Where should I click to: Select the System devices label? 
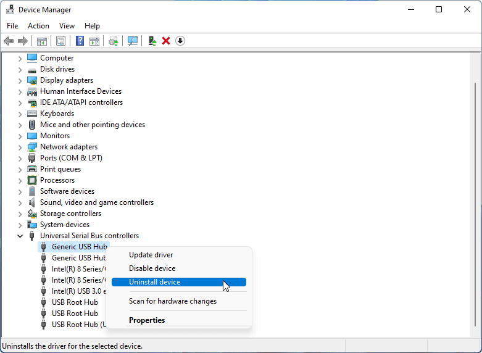pyautogui.click(x=65, y=225)
